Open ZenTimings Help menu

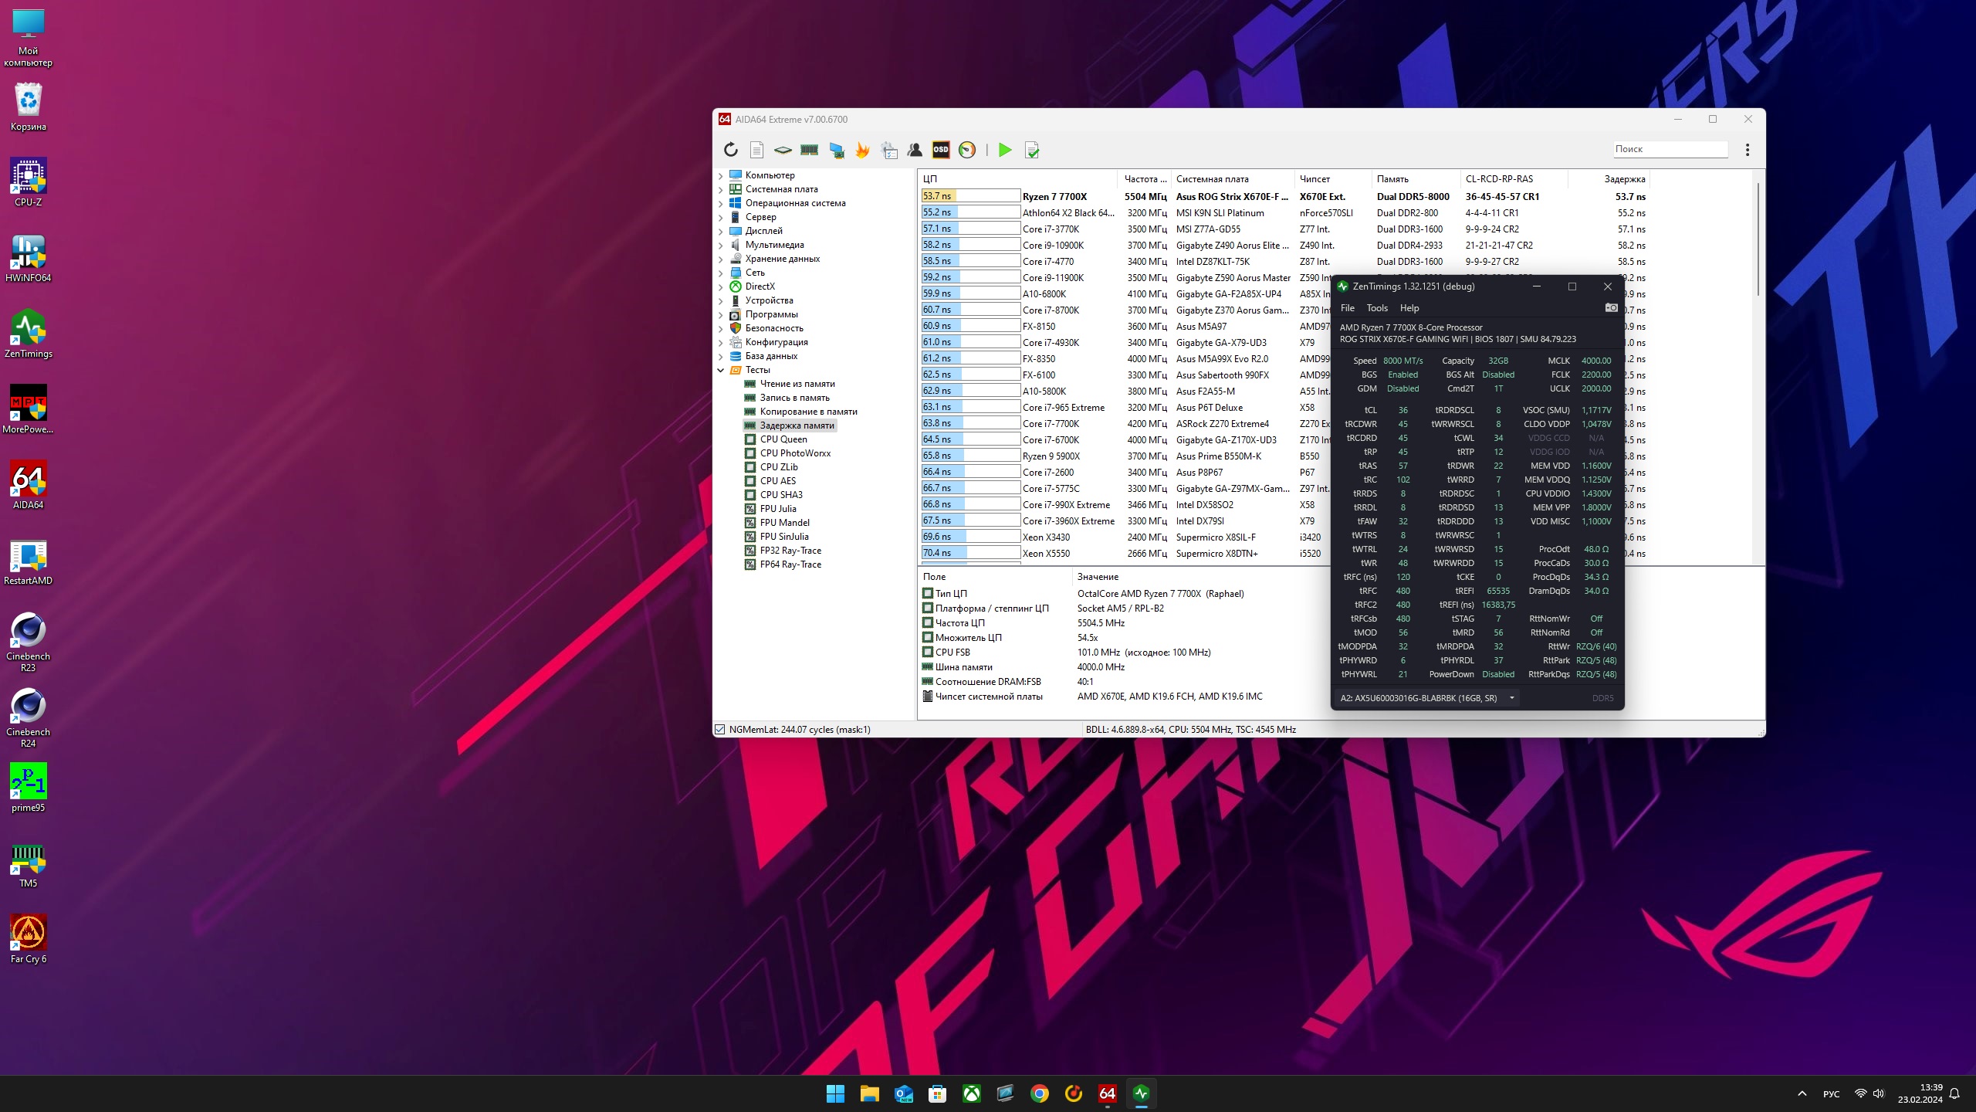tap(1409, 308)
